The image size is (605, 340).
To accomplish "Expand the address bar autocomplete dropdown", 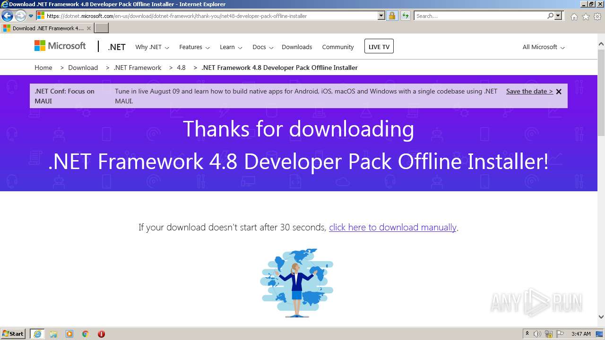I will pyautogui.click(x=381, y=16).
